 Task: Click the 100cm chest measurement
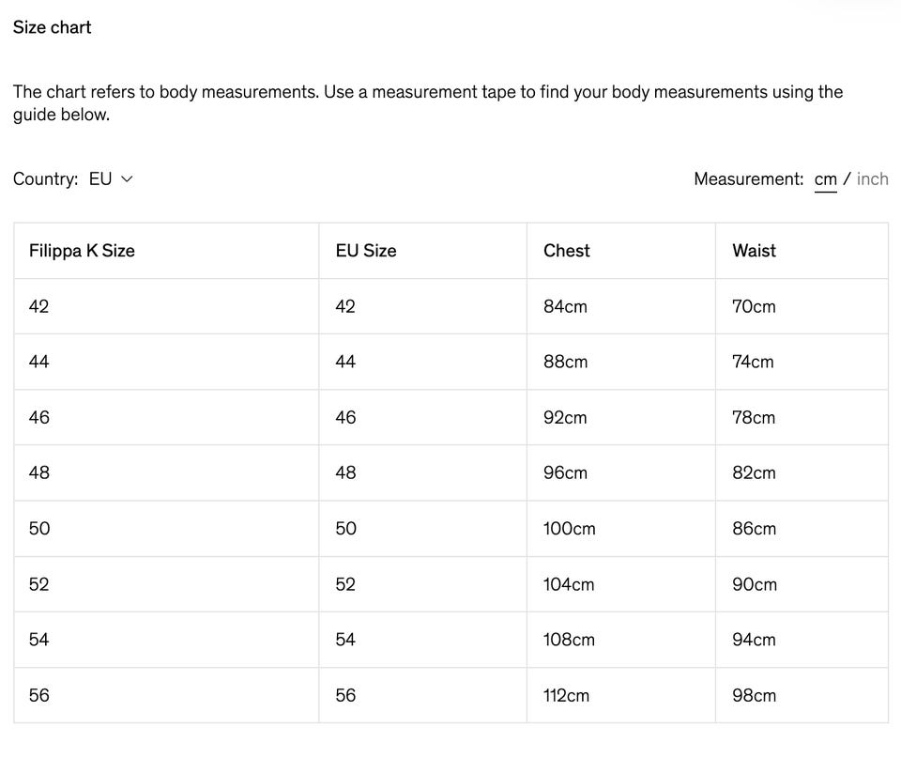[569, 529]
